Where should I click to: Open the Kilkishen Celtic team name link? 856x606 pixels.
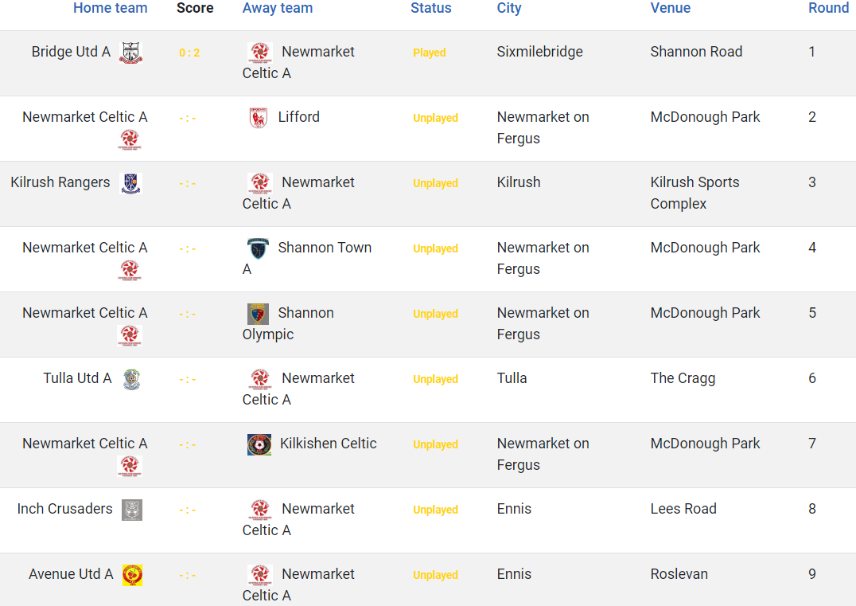tap(328, 444)
